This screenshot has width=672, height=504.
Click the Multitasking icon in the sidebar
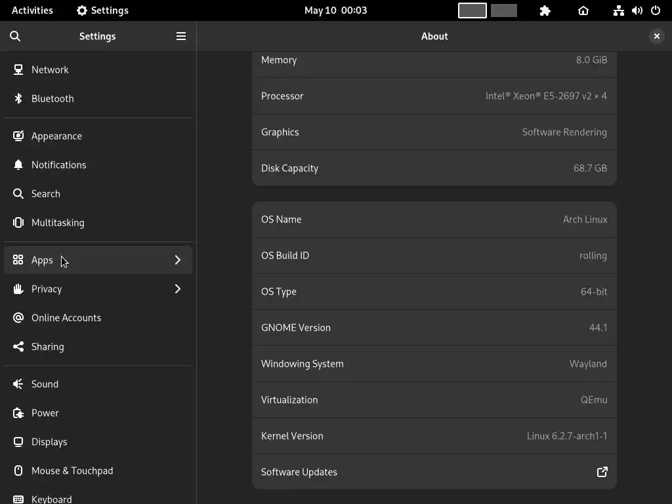click(18, 222)
